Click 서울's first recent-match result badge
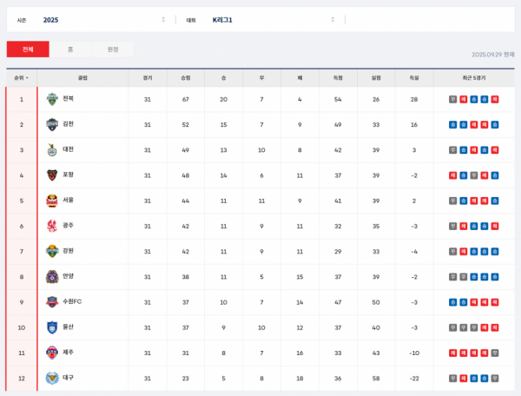 click(452, 201)
